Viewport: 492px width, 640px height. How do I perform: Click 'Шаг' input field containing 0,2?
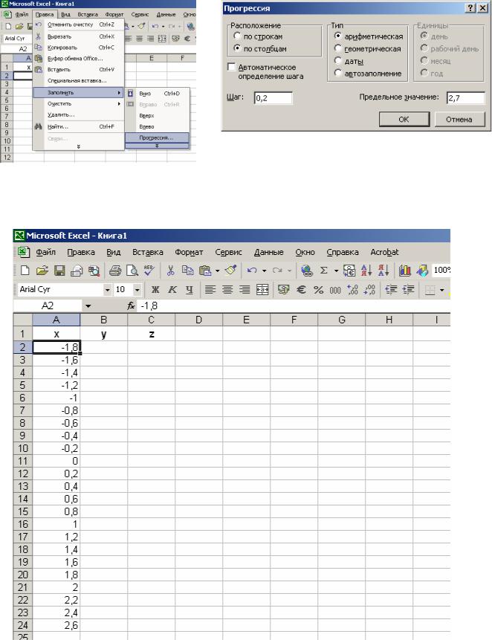click(x=273, y=98)
